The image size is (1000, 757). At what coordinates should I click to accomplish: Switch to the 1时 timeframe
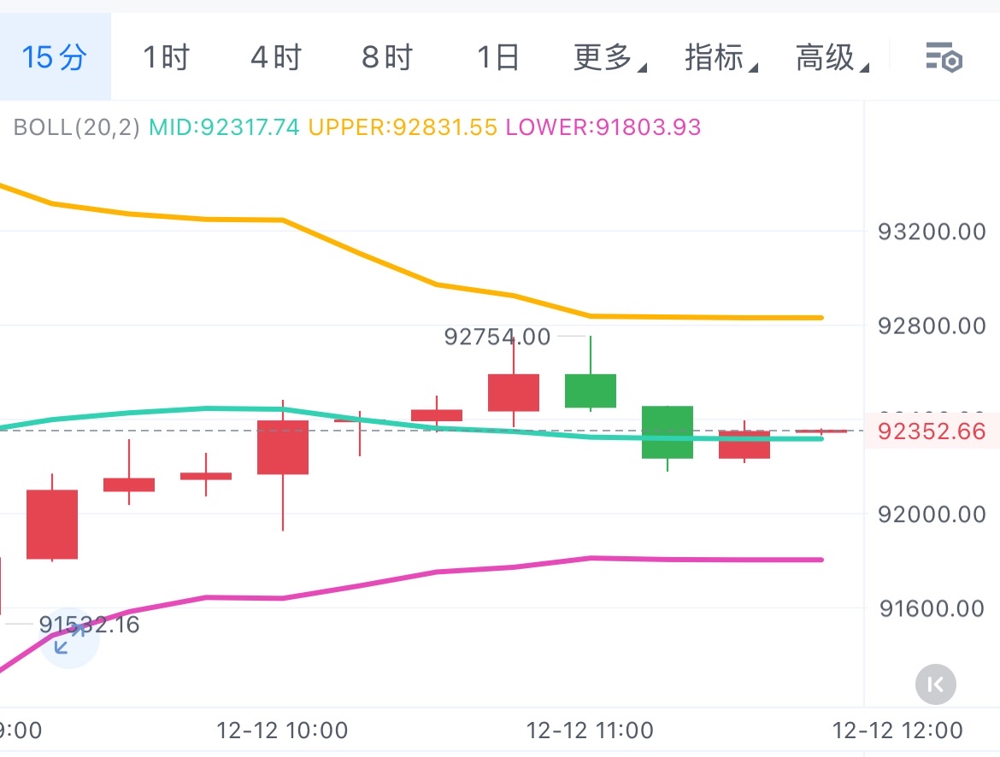(165, 58)
